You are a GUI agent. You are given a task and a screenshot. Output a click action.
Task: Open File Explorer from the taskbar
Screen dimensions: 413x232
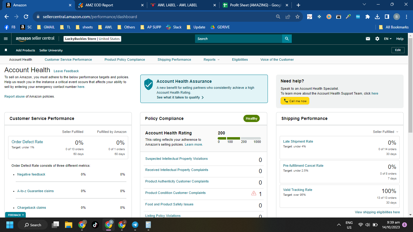coord(69,225)
